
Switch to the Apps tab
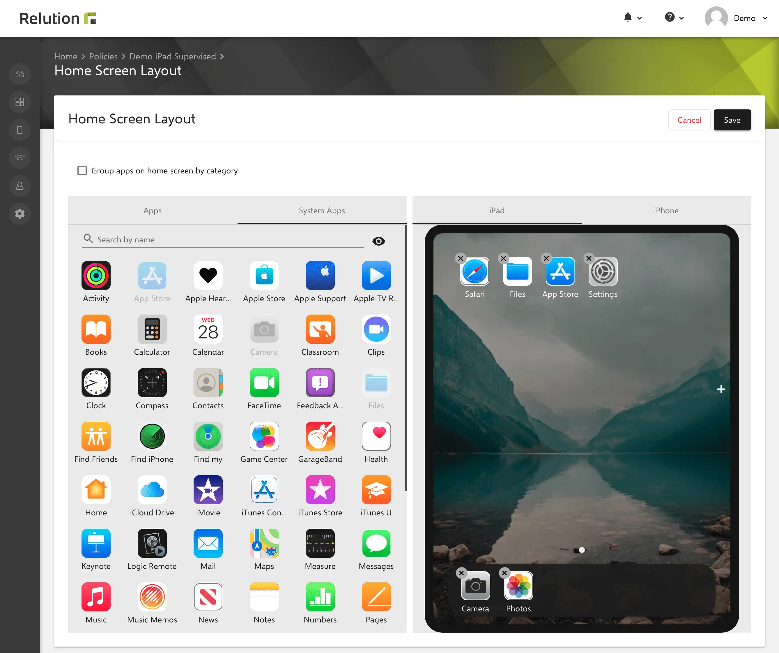[153, 210]
